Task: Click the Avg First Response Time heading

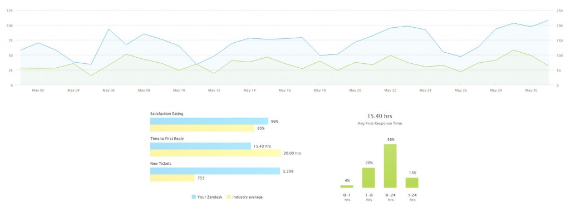Action: (x=380, y=124)
